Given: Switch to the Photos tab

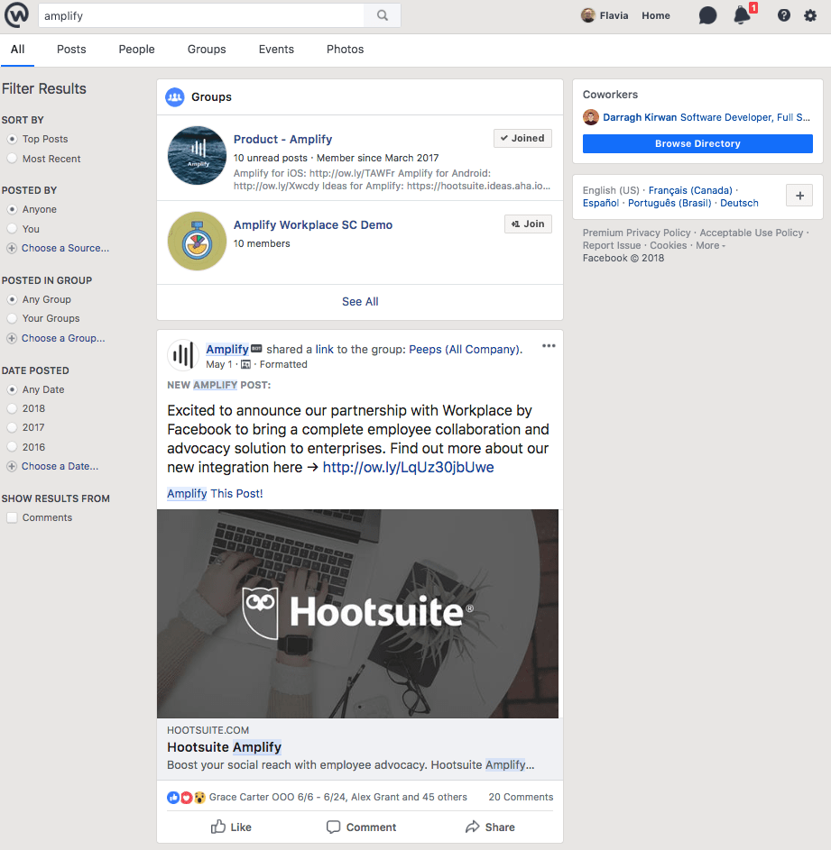Looking at the screenshot, I should tap(346, 50).
